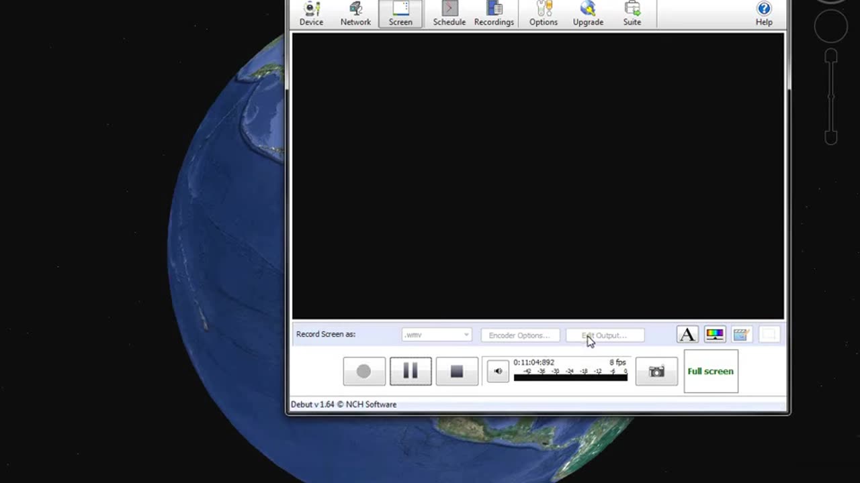860x483 pixels.
Task: Stop the recording
Action: tap(457, 371)
